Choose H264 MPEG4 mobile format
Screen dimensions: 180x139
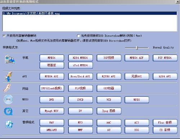(x=80, y=58)
